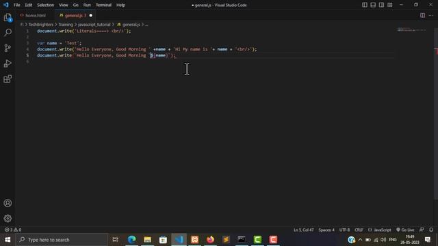Switch to the home.html tab
The height and width of the screenshot is (246, 438).
coord(34,15)
